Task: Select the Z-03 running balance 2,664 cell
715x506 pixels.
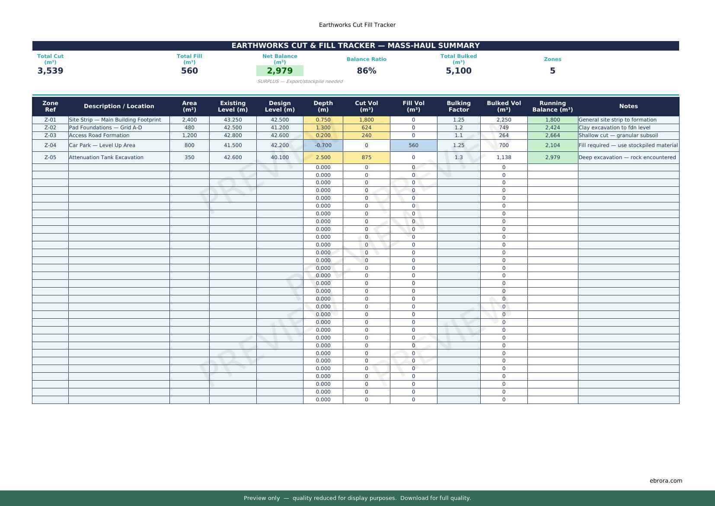Action: (552, 135)
